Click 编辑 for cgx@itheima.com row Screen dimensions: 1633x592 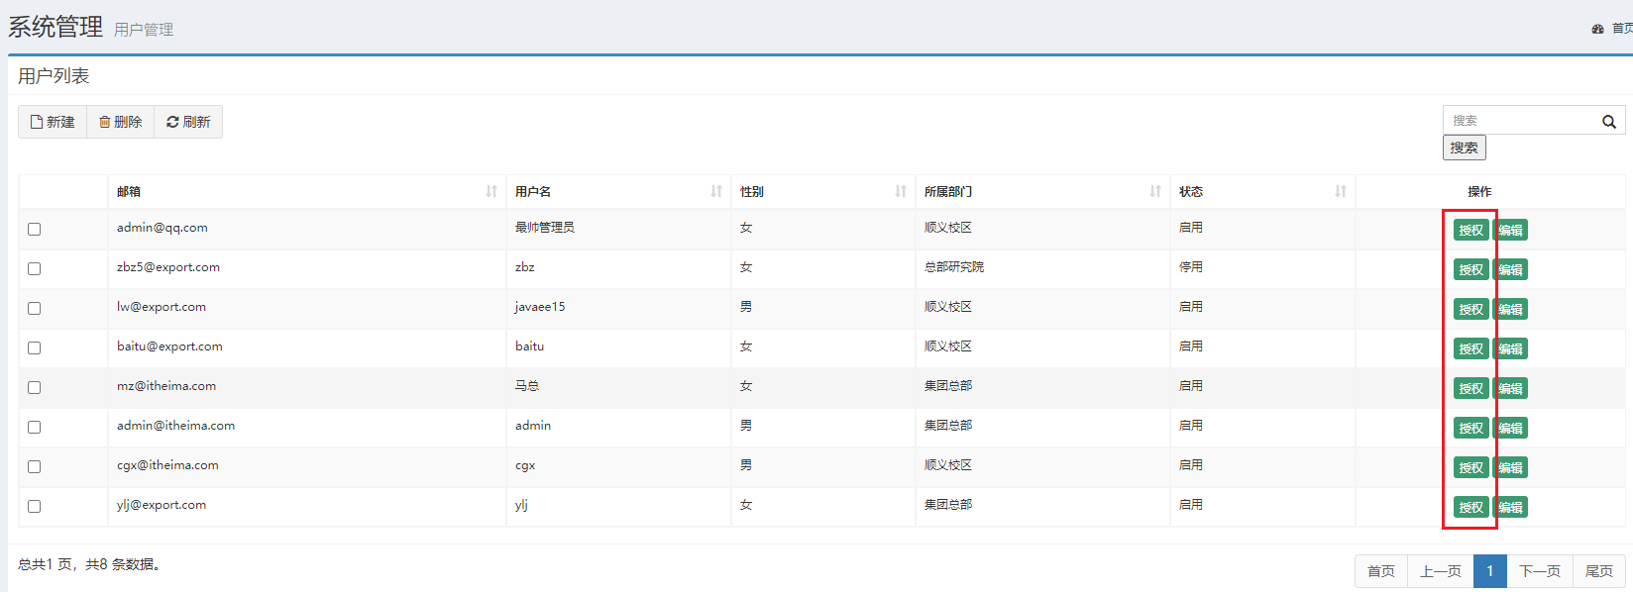click(x=1510, y=467)
